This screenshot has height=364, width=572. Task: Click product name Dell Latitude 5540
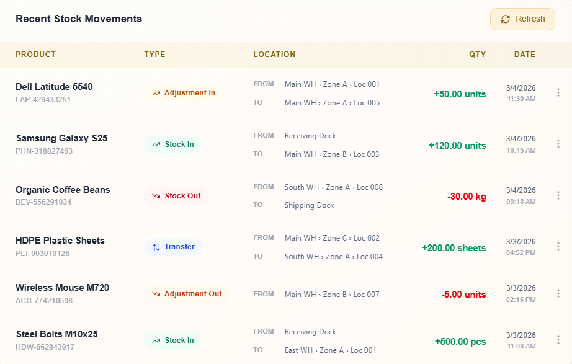[54, 87]
